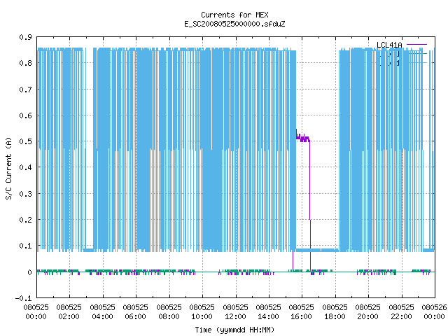The width and height of the screenshot is (448, 336).
Task: Click the '0.5' y-axis tick label
Action: pos(25,141)
